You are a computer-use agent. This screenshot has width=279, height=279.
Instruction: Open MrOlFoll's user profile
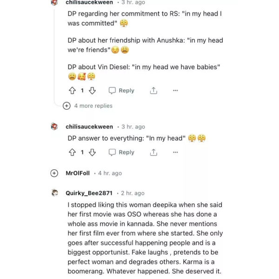(78, 173)
